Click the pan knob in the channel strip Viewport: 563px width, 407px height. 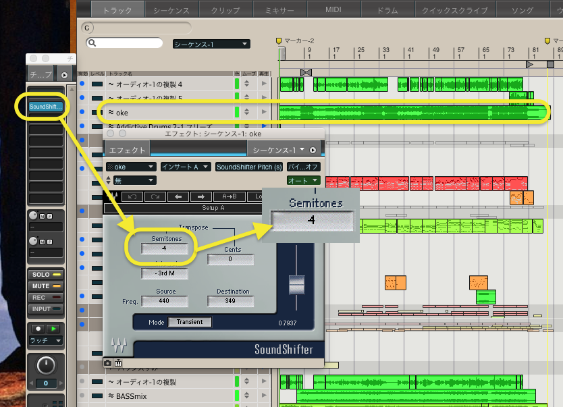tap(46, 365)
